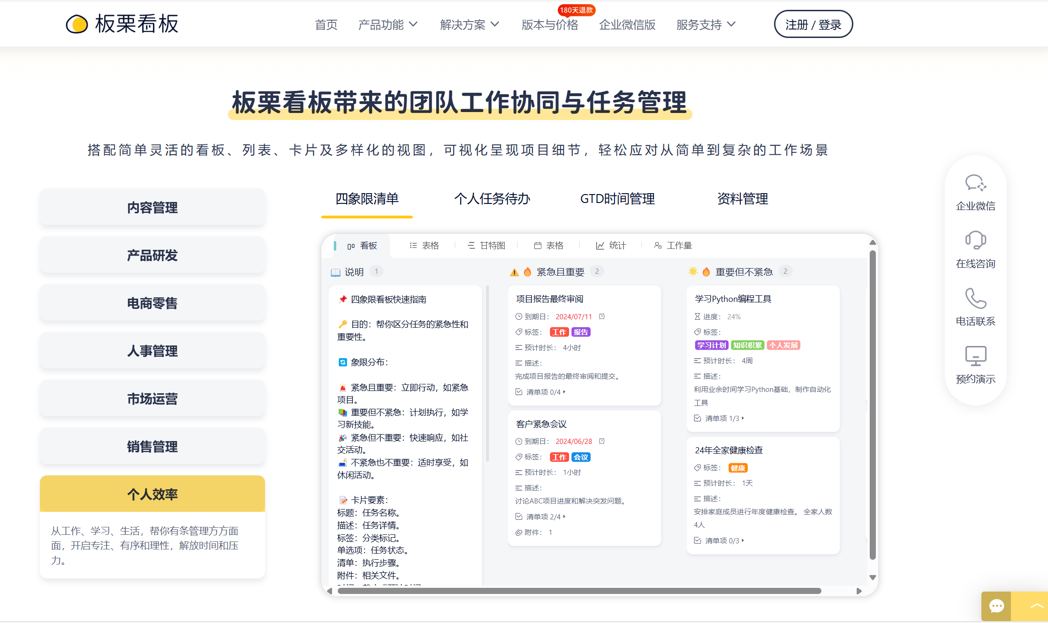The image size is (1048, 623).
Task: Click the hourglass 进度 icon in Python card
Action: 697,316
